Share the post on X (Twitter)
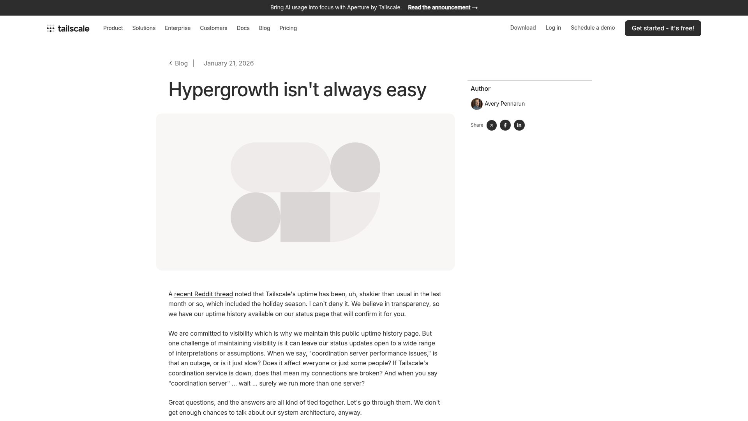748x421 pixels. [492, 125]
